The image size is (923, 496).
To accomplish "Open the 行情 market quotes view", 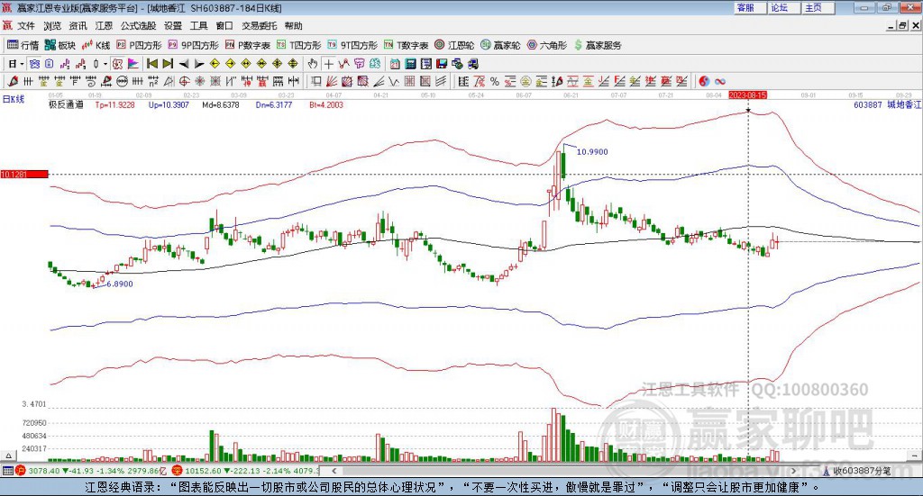I will click(23, 45).
